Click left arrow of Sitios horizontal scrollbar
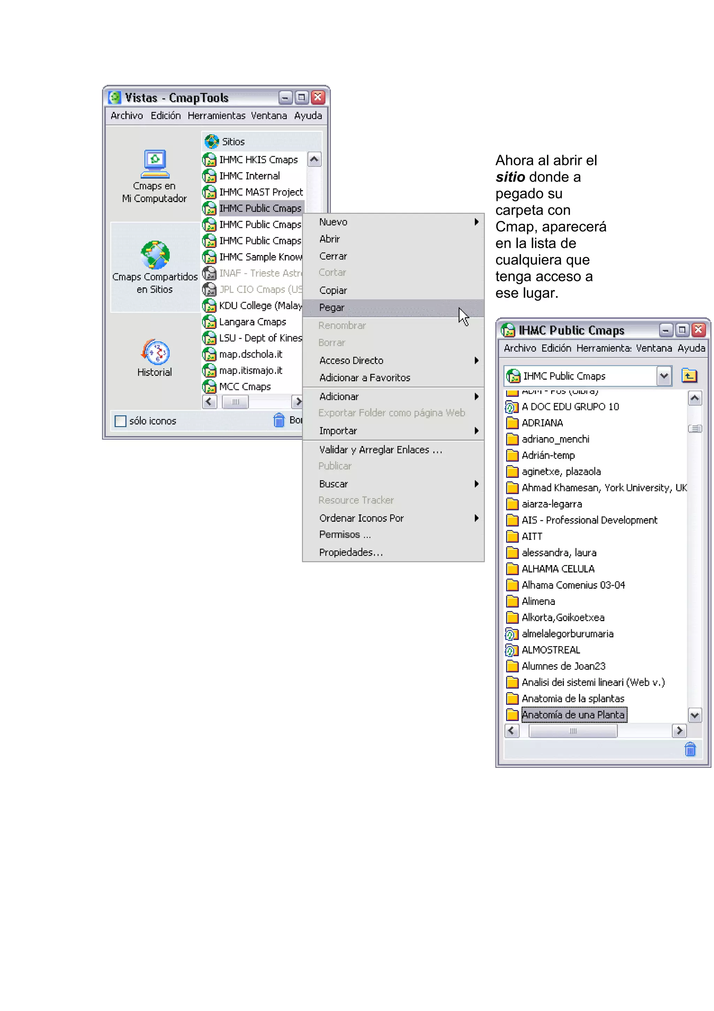The height and width of the screenshot is (1011, 714). pos(210,402)
